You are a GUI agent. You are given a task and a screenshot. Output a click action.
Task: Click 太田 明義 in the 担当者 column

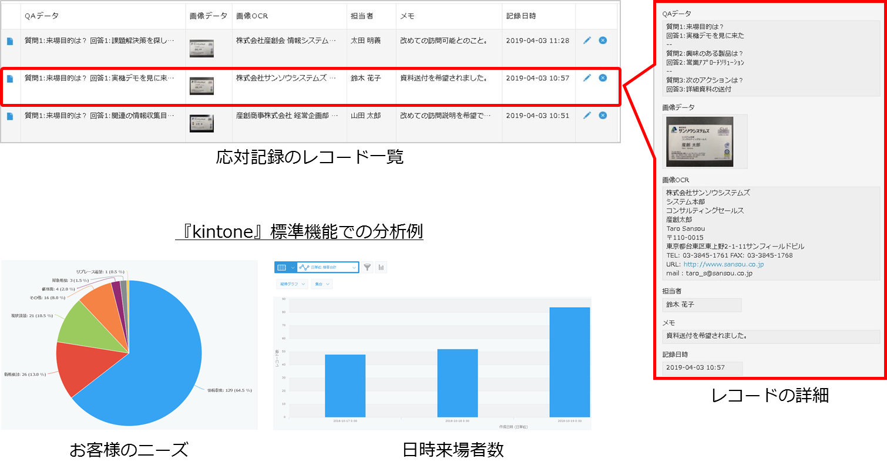pos(365,41)
